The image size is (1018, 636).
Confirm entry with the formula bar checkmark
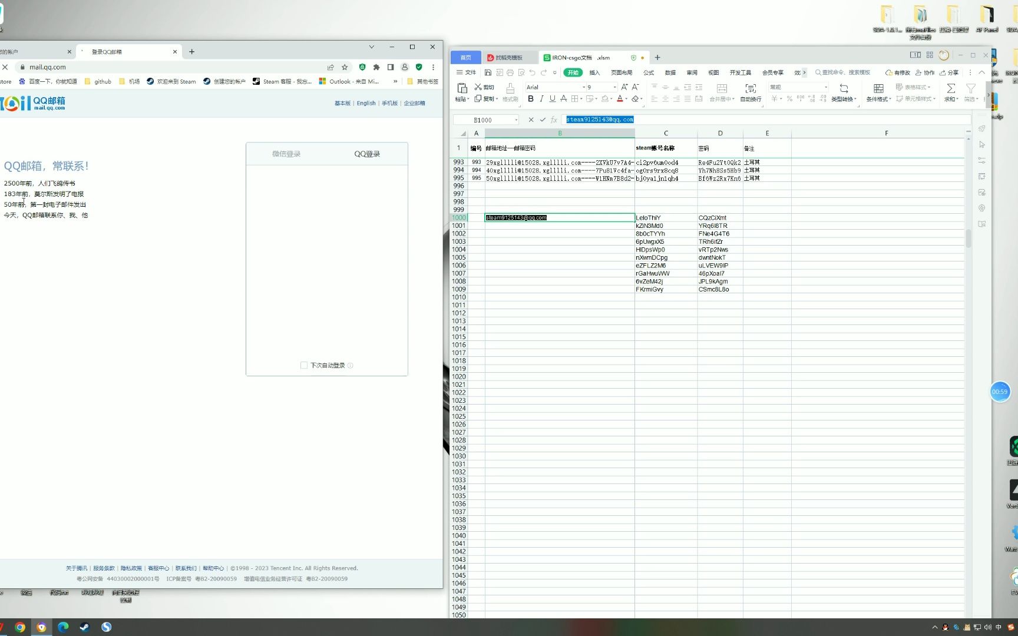click(x=543, y=120)
